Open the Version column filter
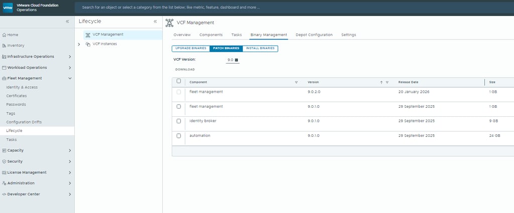Screen dimensions: 514x213 (387, 83)
